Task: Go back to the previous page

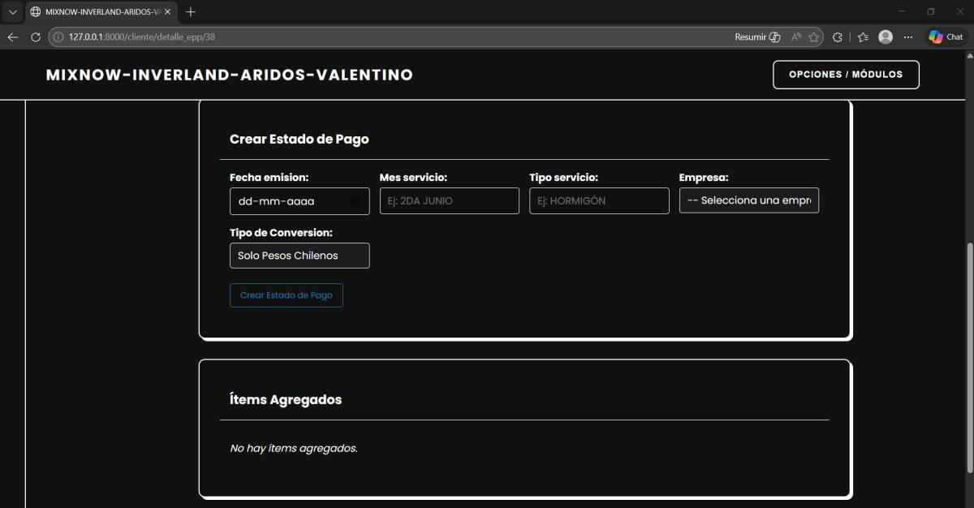Action: point(13,37)
